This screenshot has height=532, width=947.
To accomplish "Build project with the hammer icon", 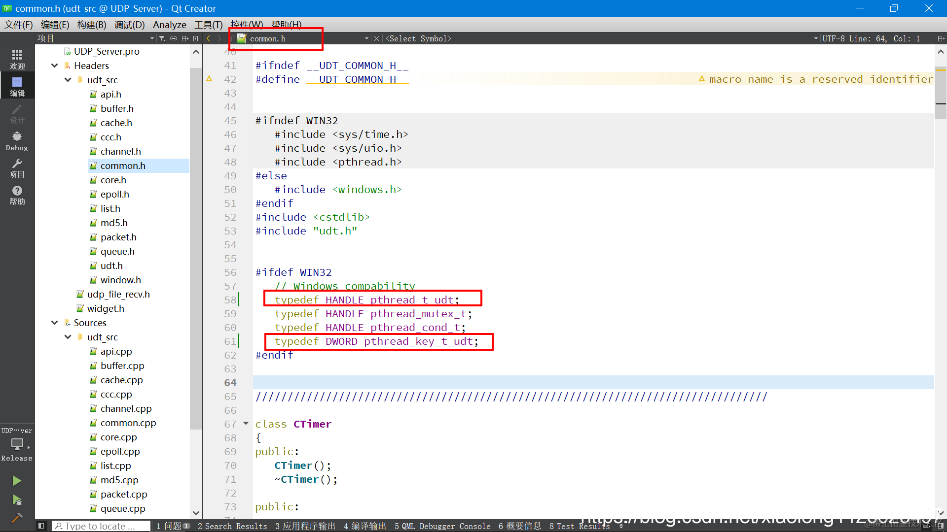I will [17, 518].
